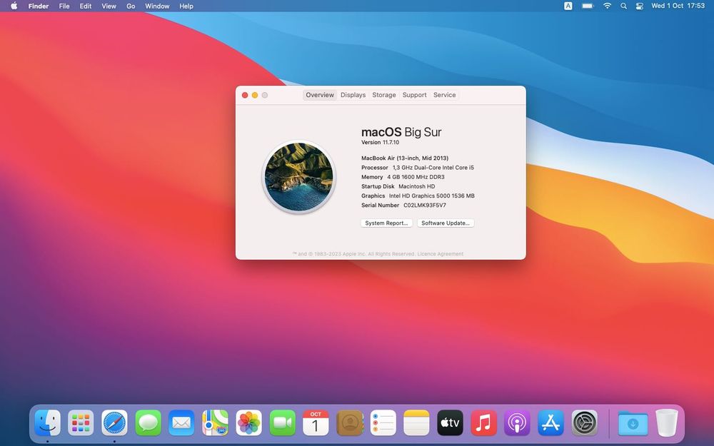Close the About This Mac window
The height and width of the screenshot is (446, 714).
pos(245,95)
